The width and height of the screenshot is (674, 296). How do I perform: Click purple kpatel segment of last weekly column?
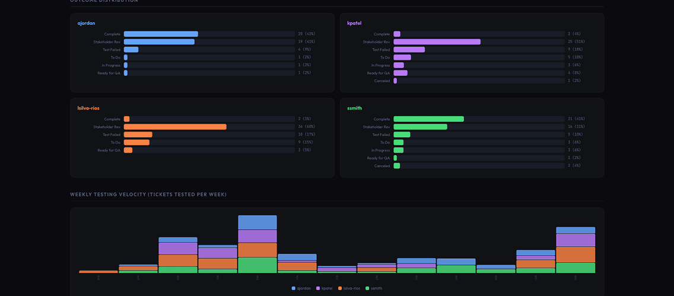[576, 240]
